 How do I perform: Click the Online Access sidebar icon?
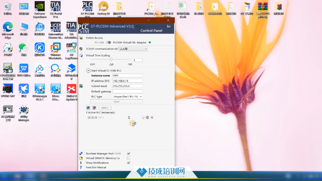[x=81, y=38]
